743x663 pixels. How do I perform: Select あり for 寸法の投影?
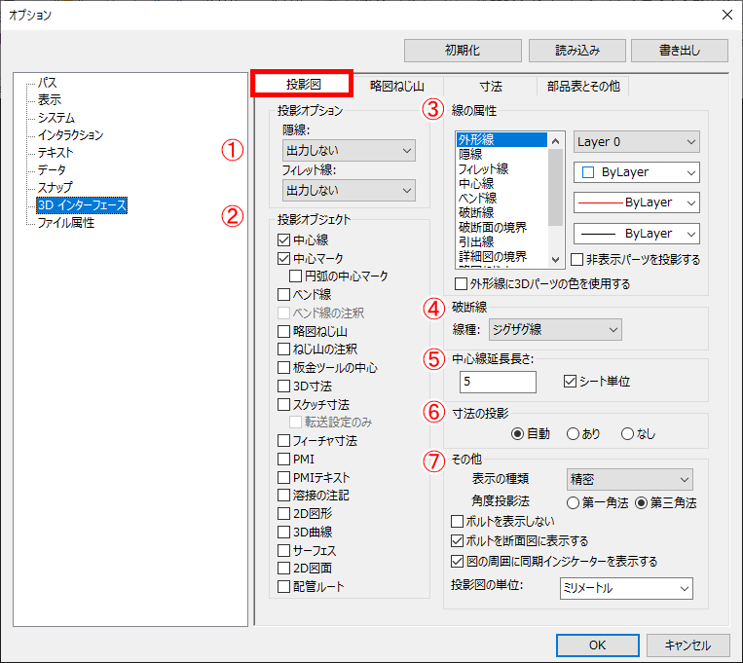coord(573,434)
